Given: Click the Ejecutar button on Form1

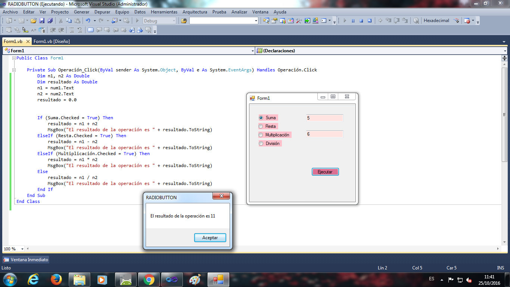Looking at the screenshot, I should [324, 172].
